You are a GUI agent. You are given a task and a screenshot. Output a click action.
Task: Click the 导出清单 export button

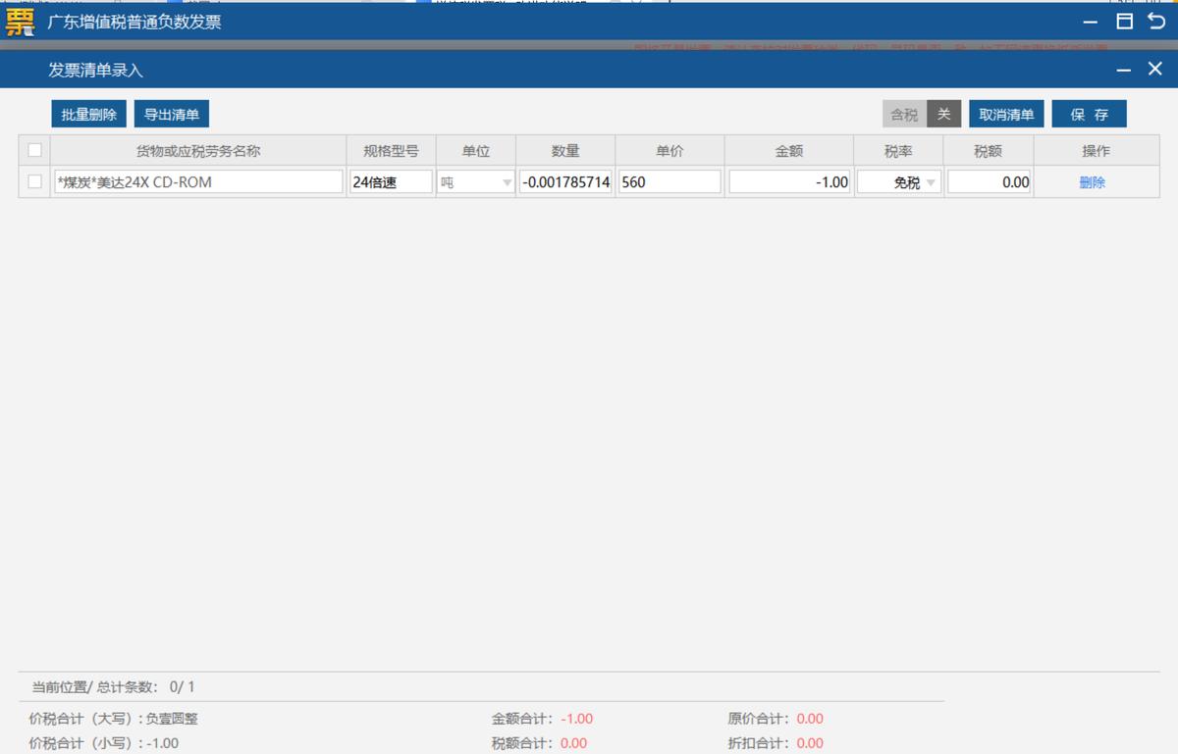pos(171,113)
